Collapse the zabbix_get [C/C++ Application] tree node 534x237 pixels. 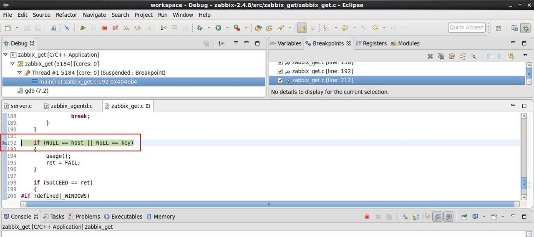(x=5, y=55)
